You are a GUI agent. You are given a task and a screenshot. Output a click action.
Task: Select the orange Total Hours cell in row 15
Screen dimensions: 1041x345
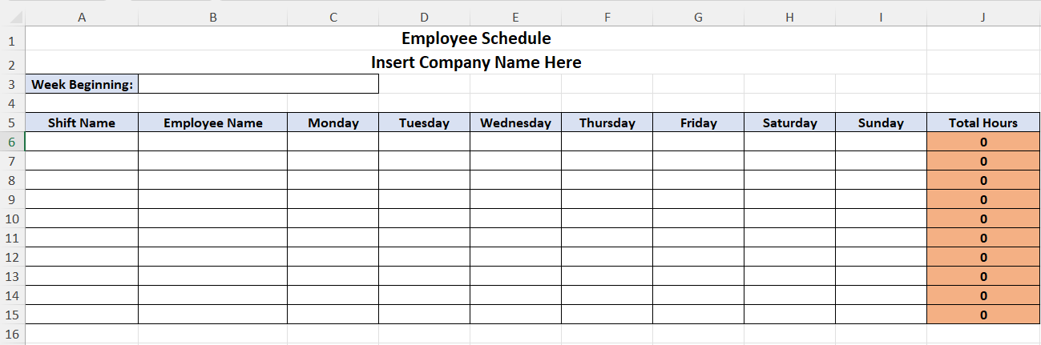983,315
